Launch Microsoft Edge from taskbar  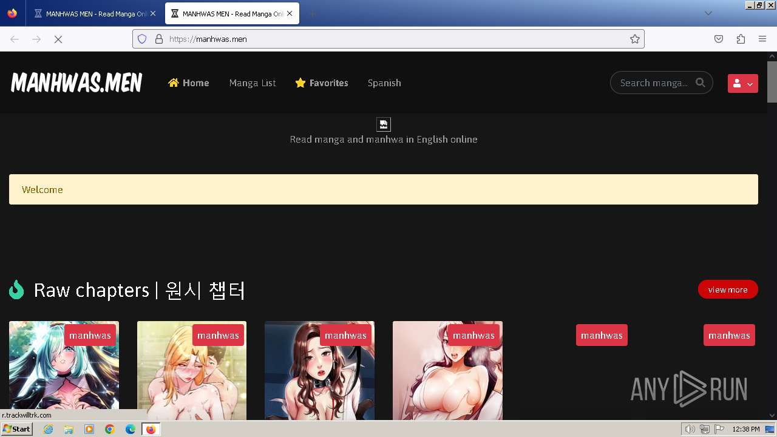[x=131, y=429]
